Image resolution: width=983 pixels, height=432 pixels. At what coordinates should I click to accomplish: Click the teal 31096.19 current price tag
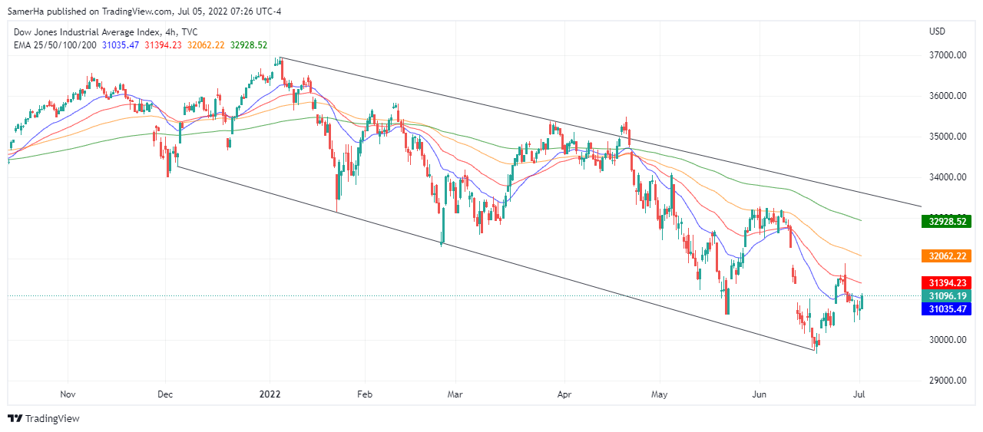pos(948,296)
